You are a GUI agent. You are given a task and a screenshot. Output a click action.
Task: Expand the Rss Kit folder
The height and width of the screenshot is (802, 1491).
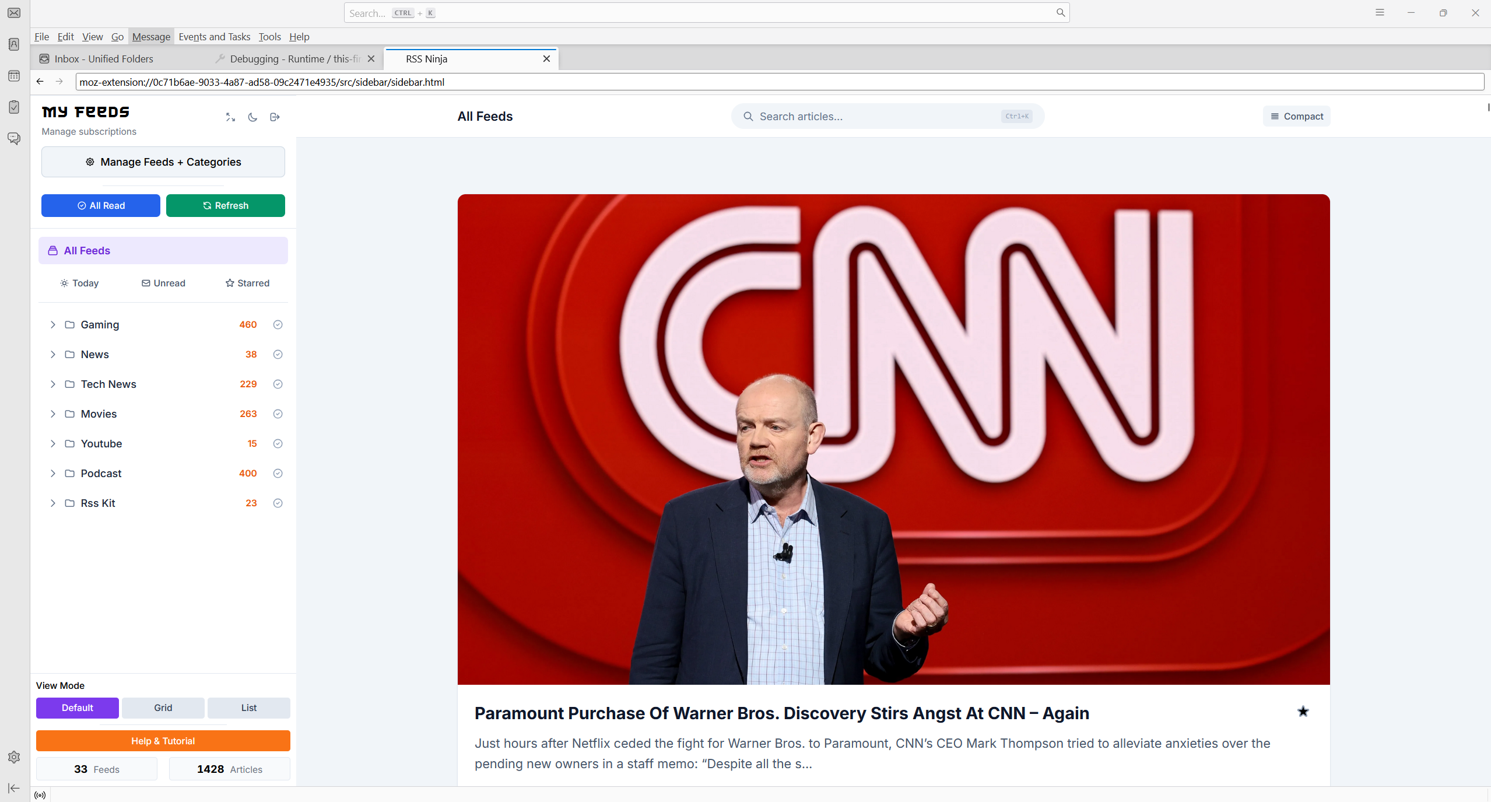click(53, 503)
